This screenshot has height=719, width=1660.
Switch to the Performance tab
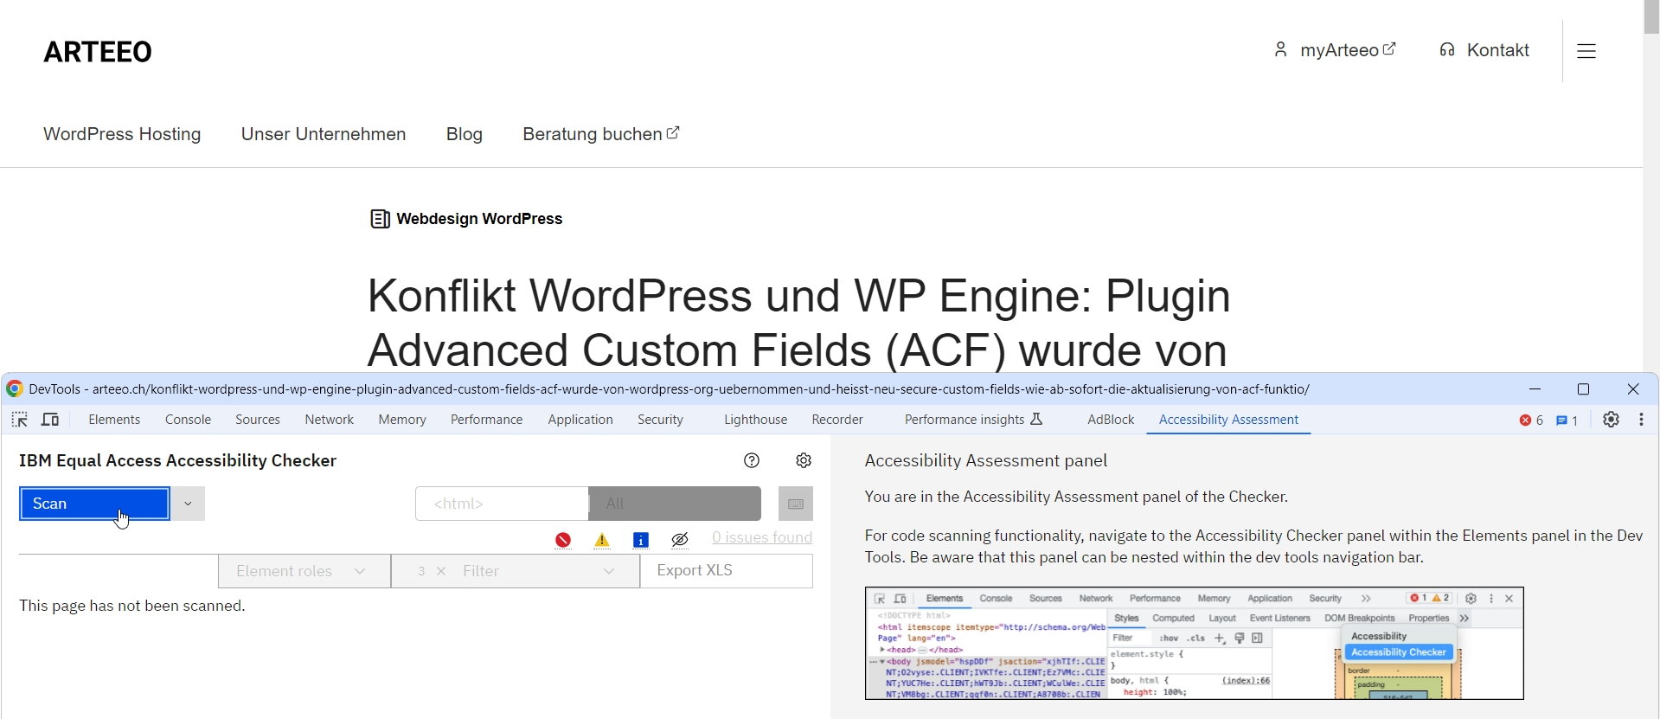486,420
